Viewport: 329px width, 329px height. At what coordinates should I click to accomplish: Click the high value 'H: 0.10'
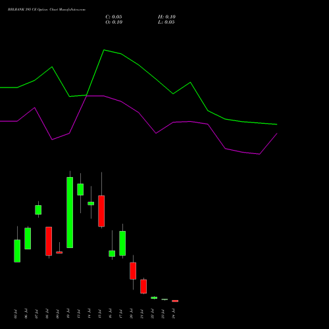(x=166, y=17)
